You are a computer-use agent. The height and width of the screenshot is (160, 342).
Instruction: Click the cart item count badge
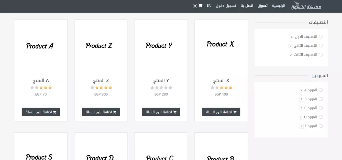coord(195,6)
